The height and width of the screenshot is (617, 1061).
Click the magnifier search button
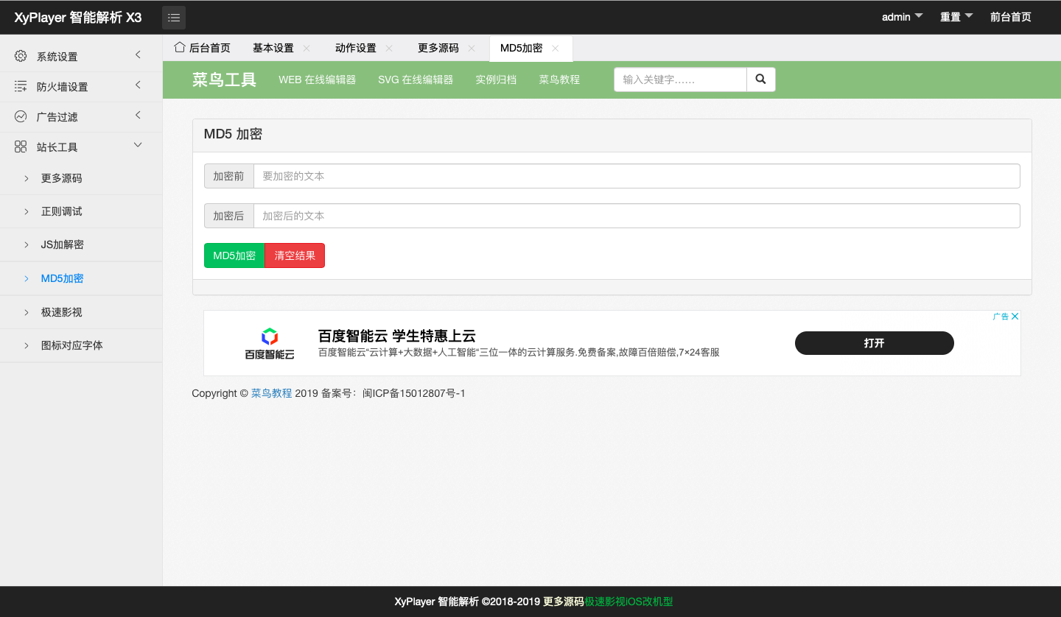[760, 80]
